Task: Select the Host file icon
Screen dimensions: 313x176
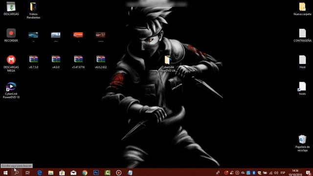Action: tap(302, 62)
